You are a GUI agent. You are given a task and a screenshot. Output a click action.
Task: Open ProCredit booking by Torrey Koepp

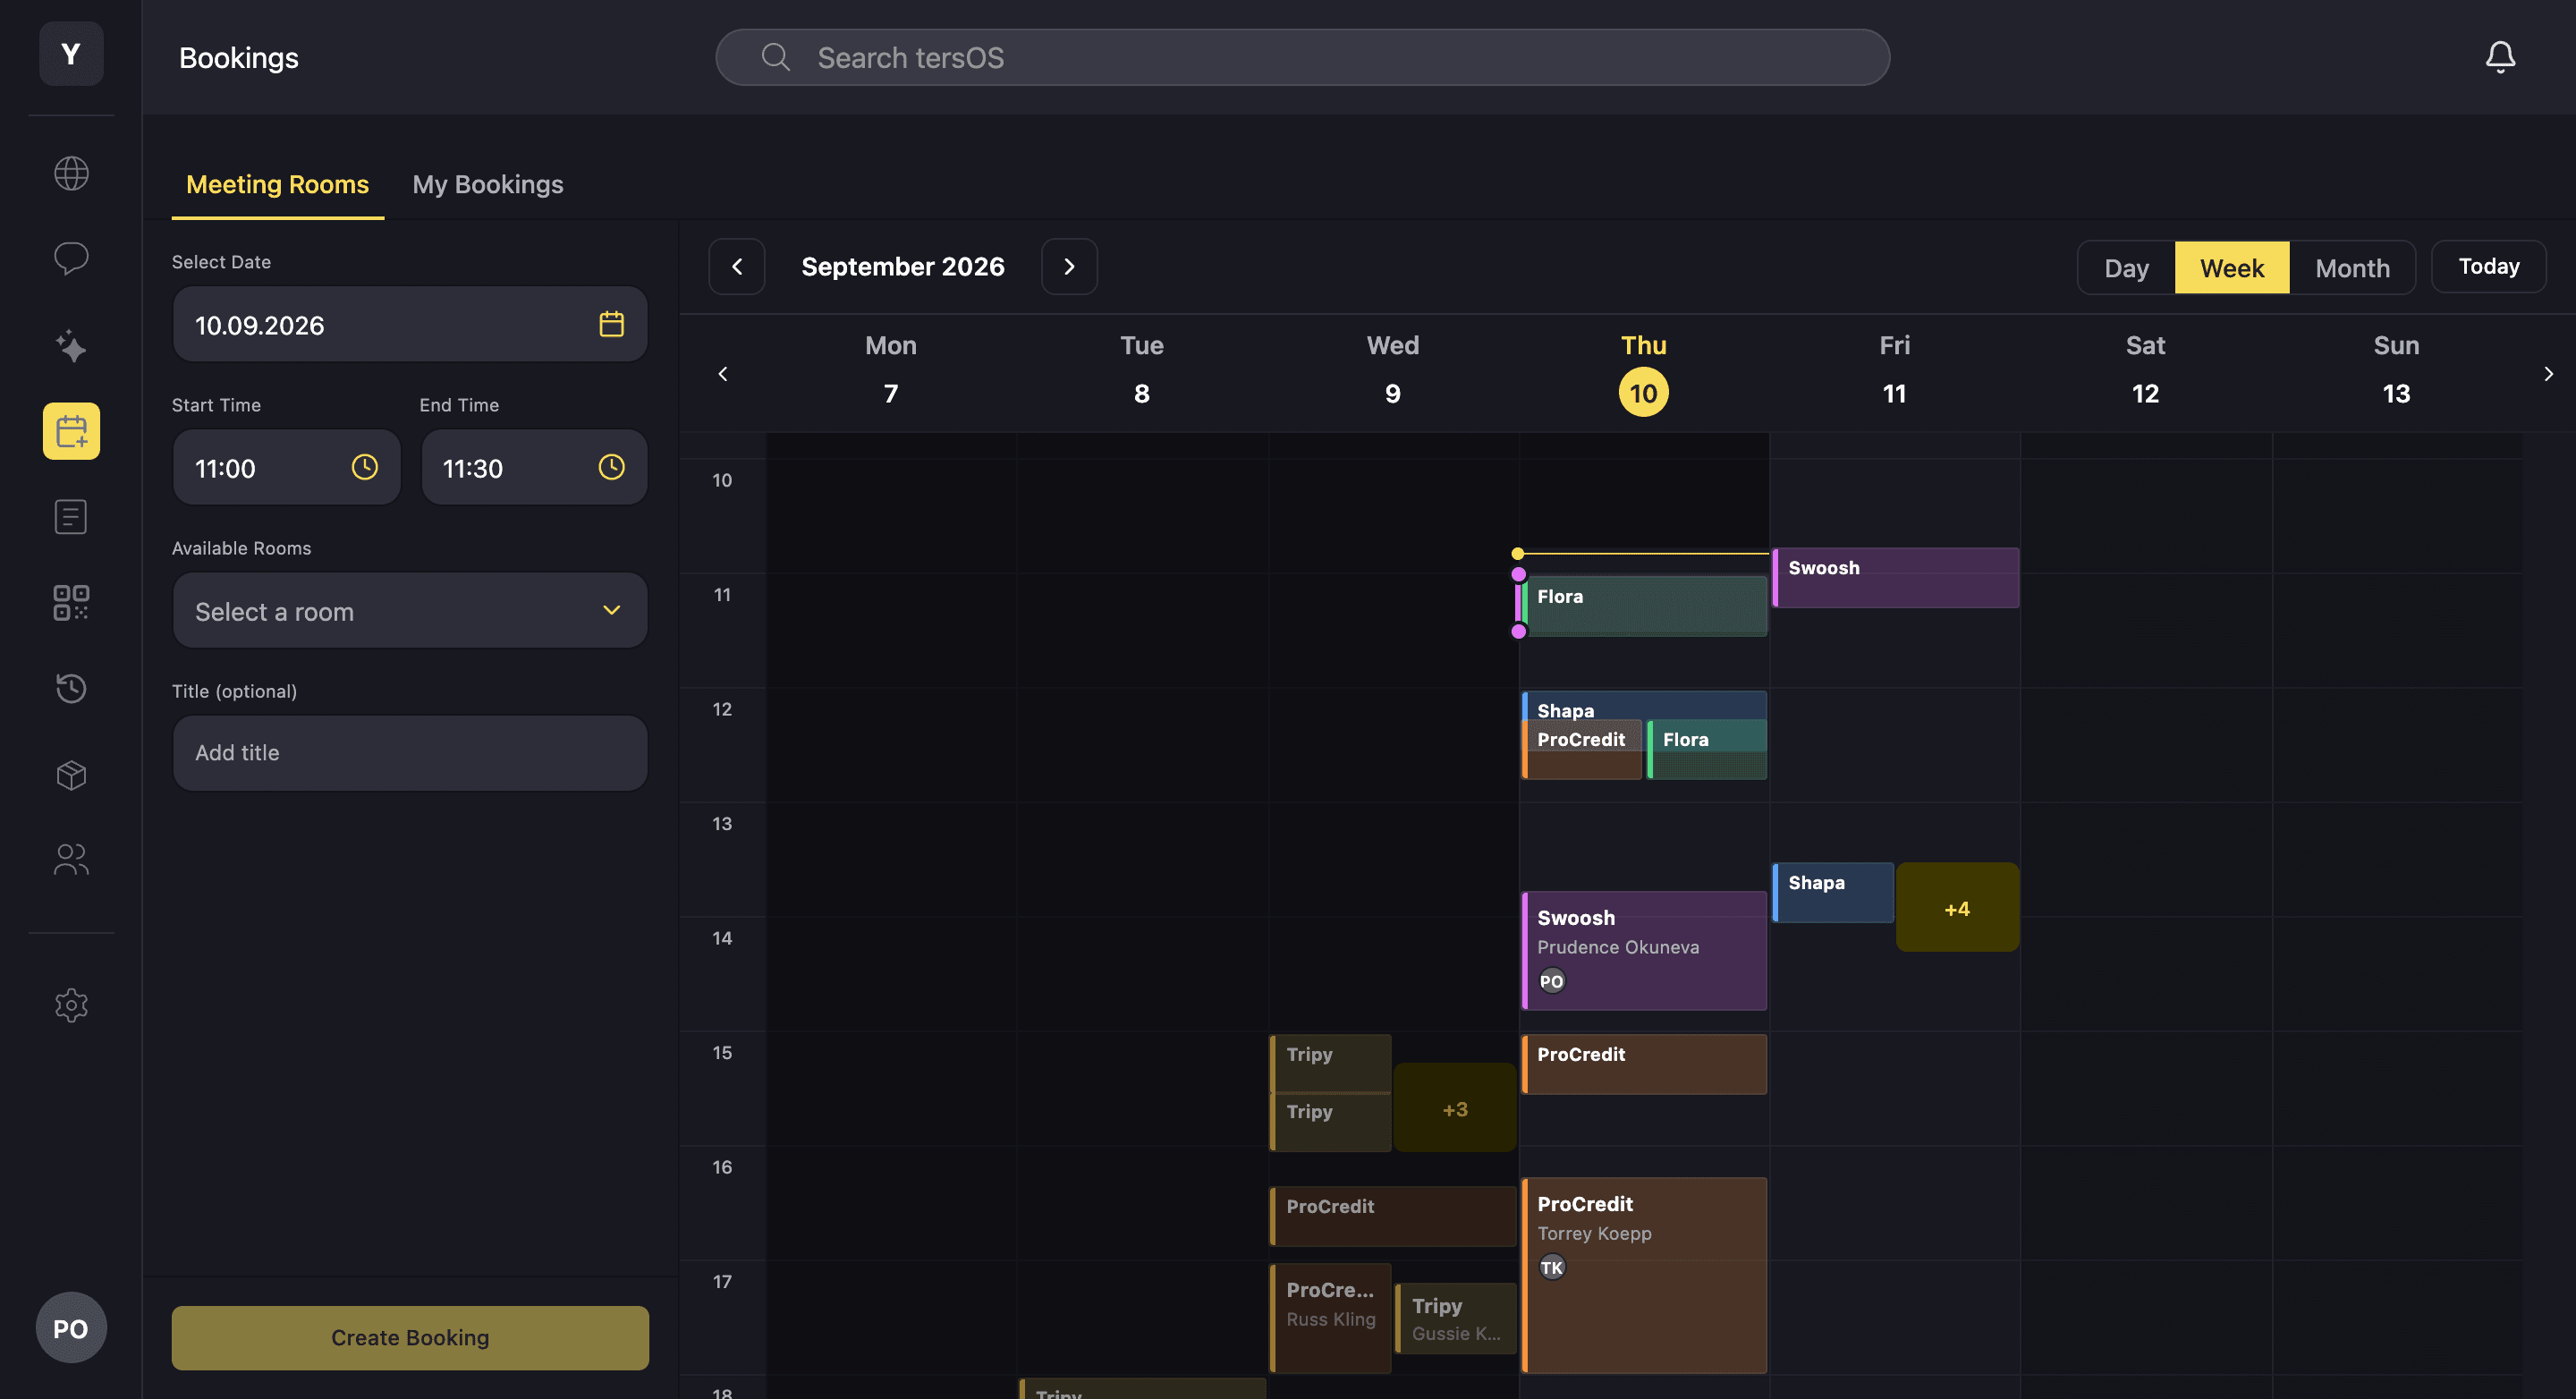pyautogui.click(x=1644, y=1275)
